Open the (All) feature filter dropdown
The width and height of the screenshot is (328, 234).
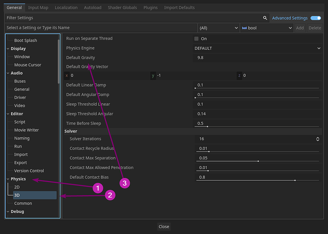(218, 28)
